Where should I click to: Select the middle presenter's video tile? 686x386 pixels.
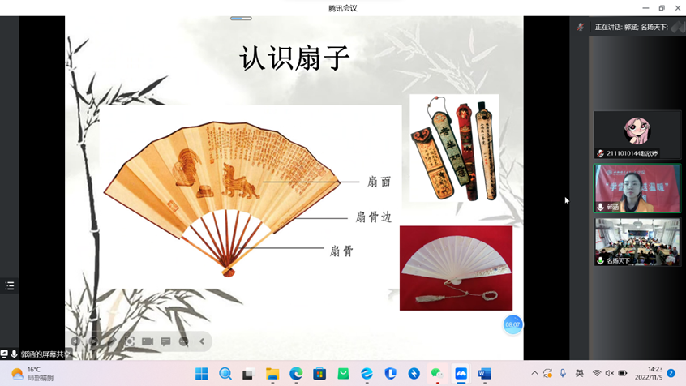[x=637, y=188]
